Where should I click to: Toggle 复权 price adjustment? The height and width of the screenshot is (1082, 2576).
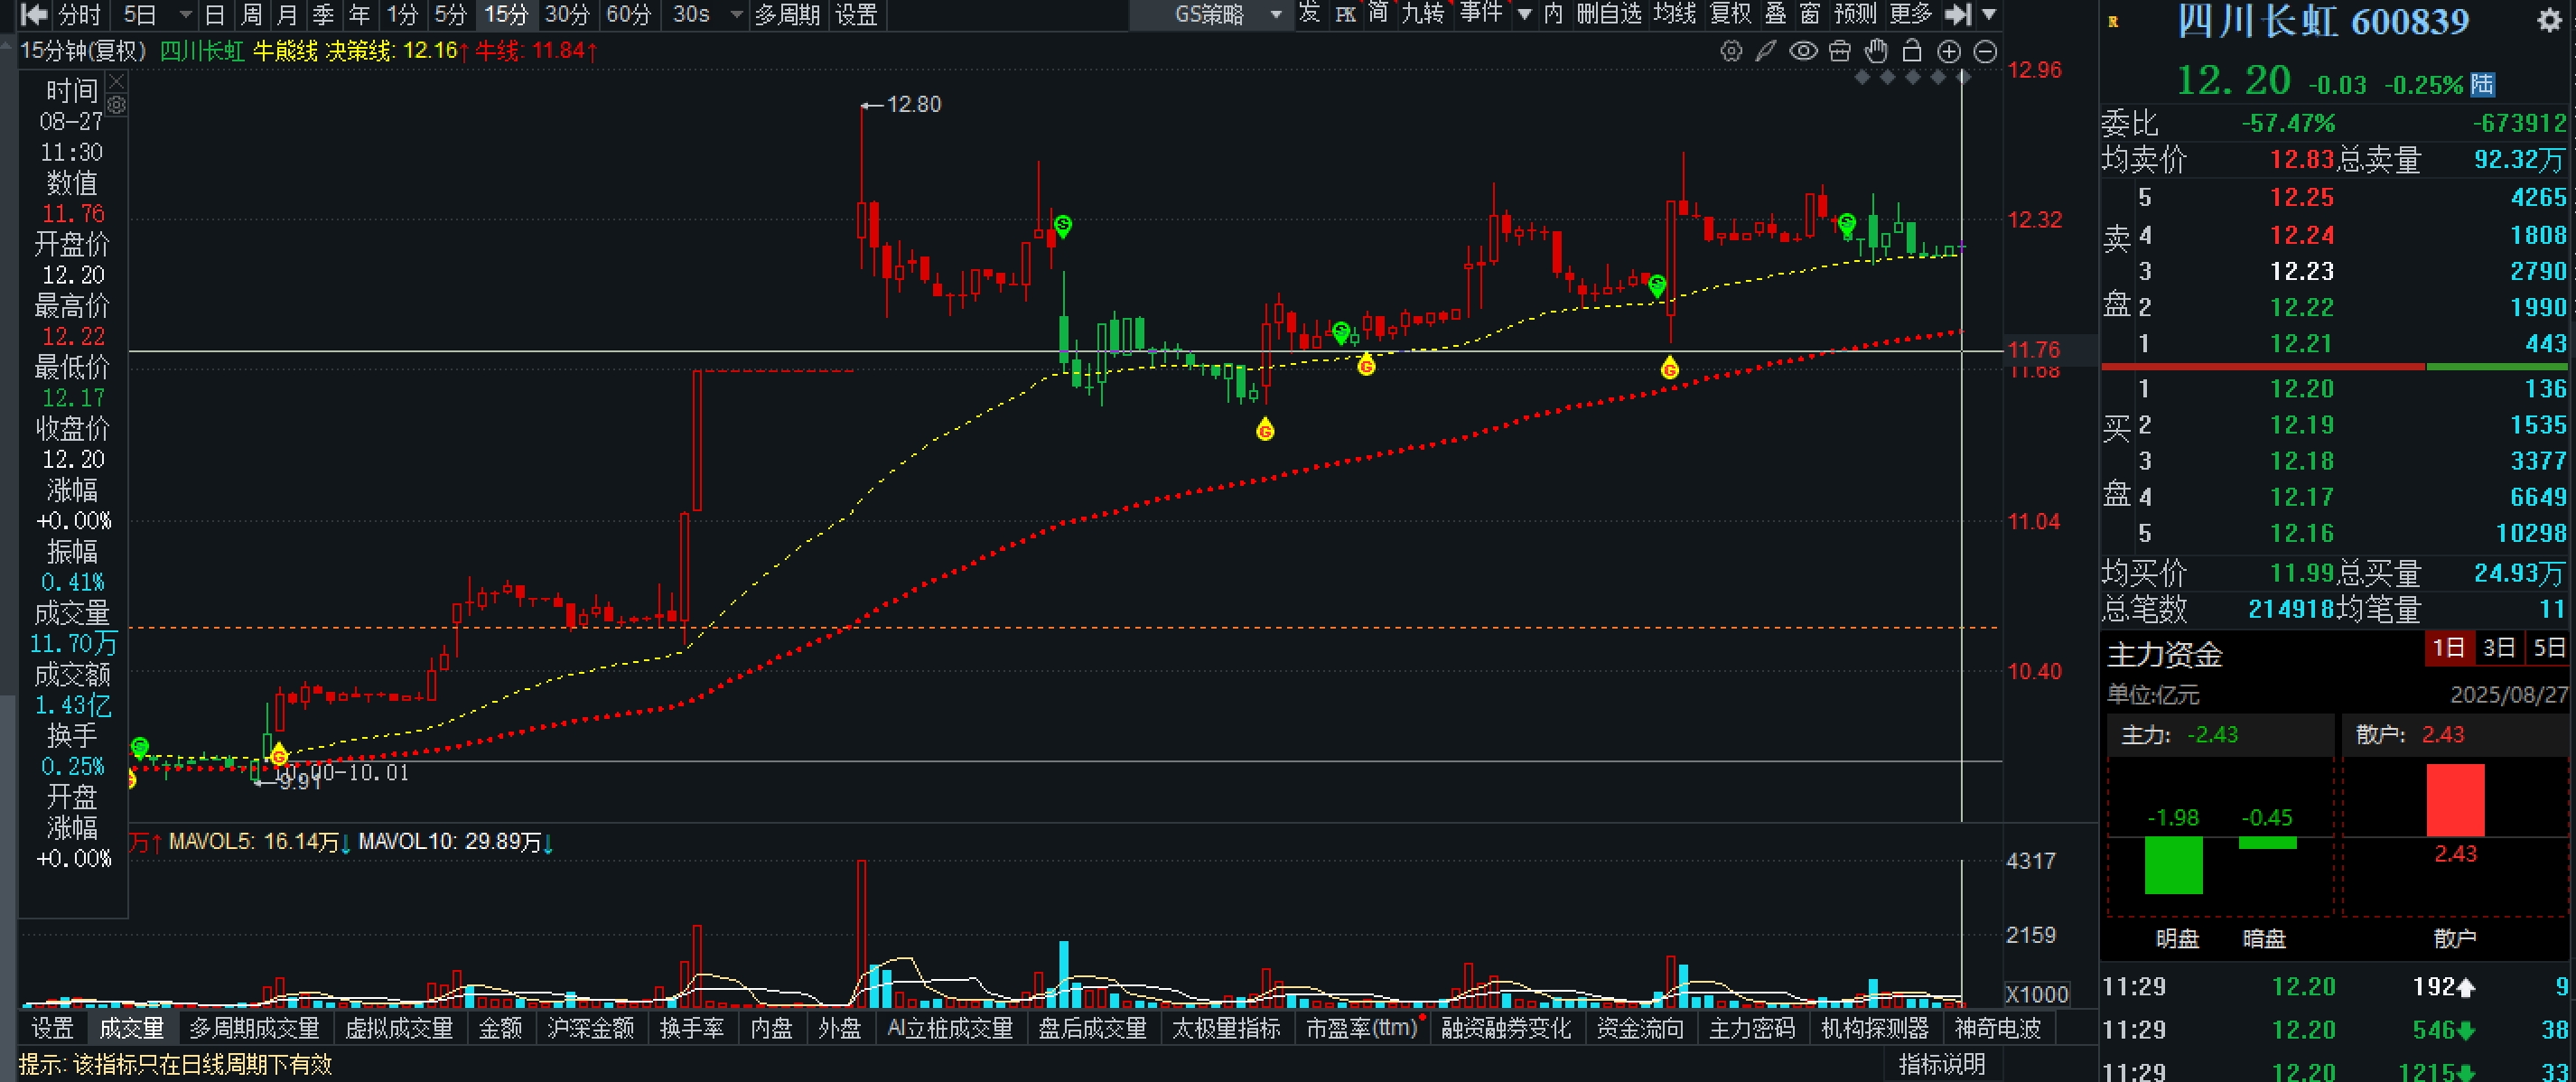pos(1731,14)
